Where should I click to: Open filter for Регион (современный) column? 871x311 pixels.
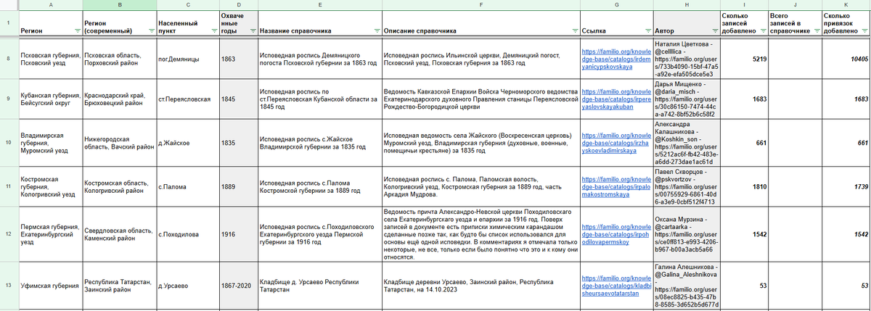pyautogui.click(x=150, y=31)
